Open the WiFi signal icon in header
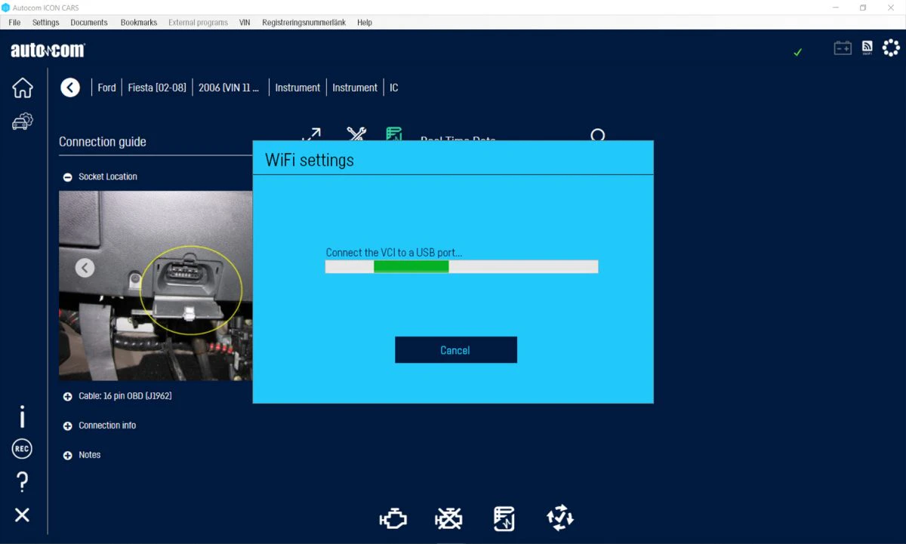This screenshot has height=544, width=906. coord(867,48)
